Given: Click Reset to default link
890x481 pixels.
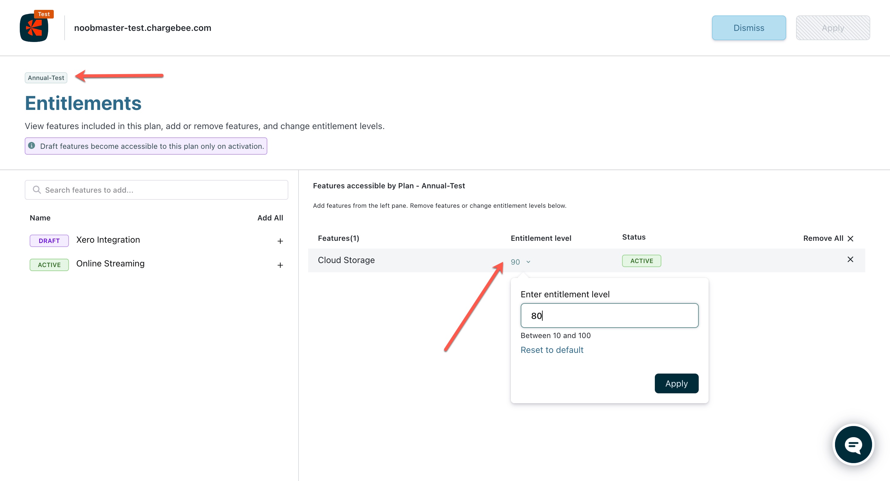Looking at the screenshot, I should tap(552, 350).
